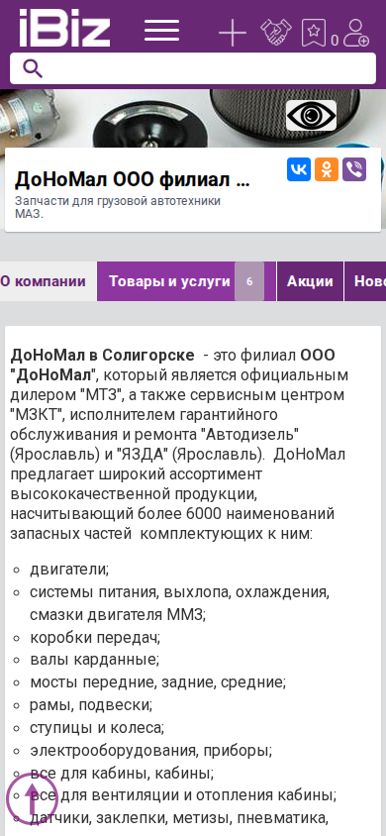
Task: Toggle the eye visibility icon on banner
Action: 312,115
